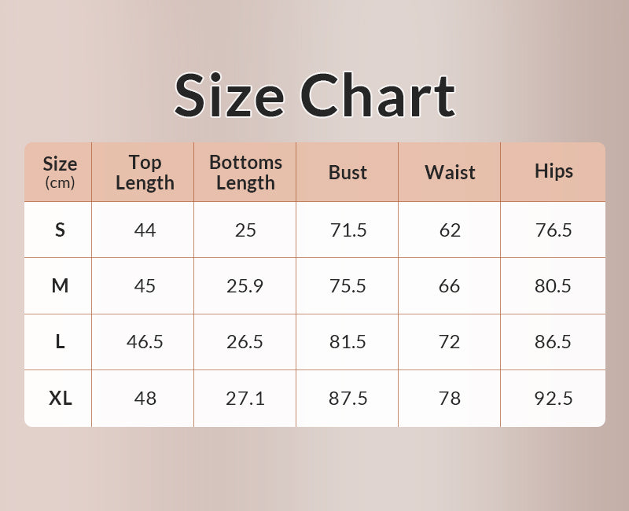Click the waist value 78 for XL

click(450, 399)
